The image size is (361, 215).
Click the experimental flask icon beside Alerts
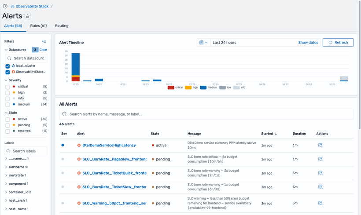pyautogui.click(x=27, y=16)
